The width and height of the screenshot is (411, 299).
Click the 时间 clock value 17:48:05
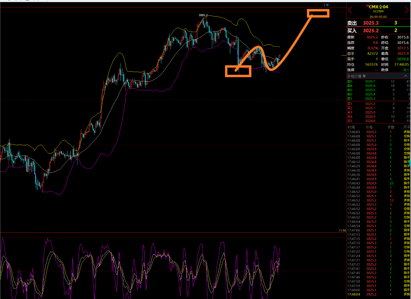tap(401, 64)
